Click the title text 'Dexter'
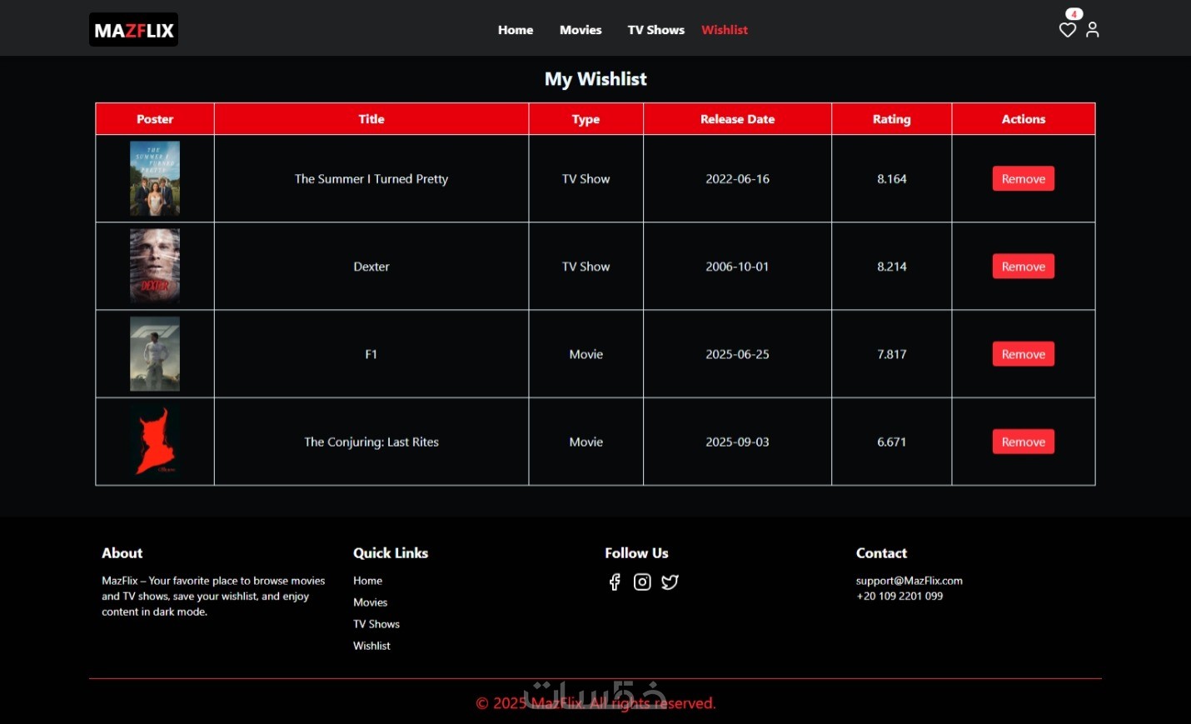This screenshot has width=1191, height=724. pos(371,267)
